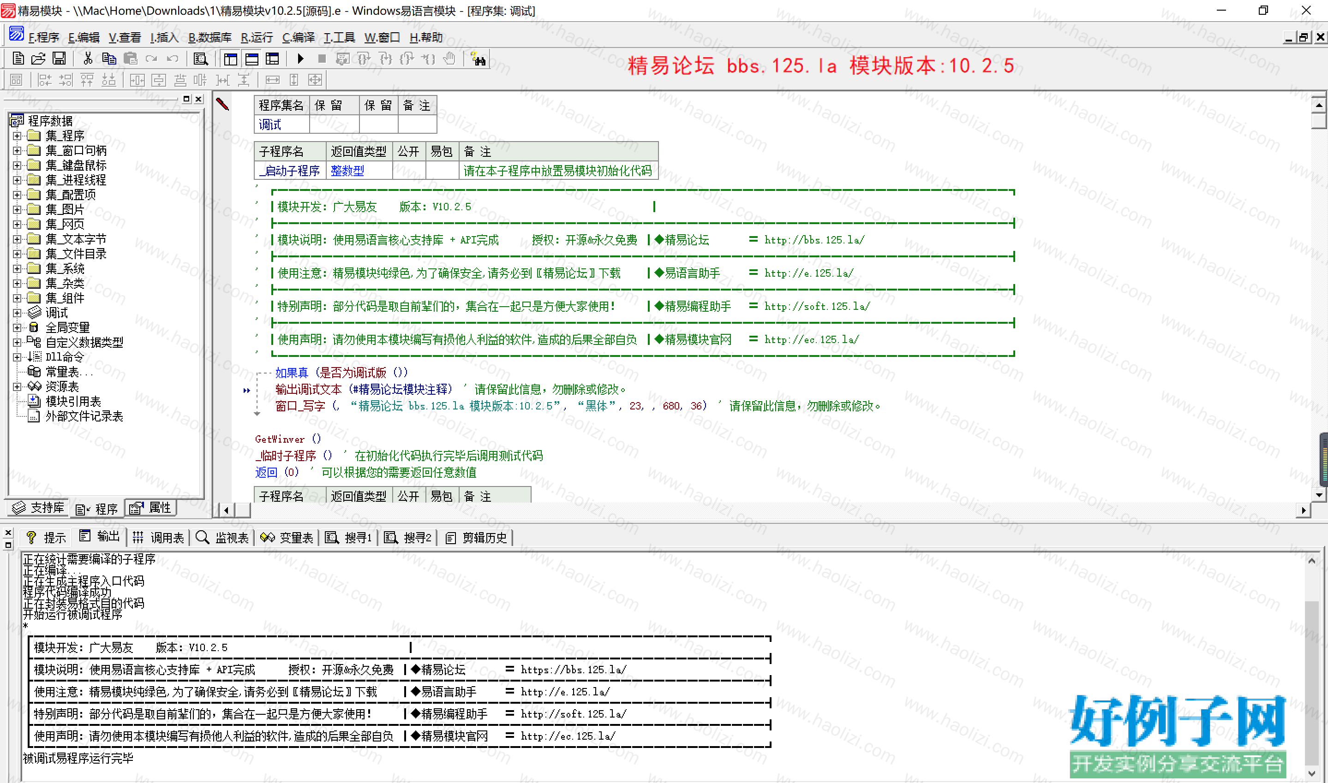Viewport: 1328px width, 783px height.
Task: Click the hand breakpoint icon
Action: (x=449, y=59)
